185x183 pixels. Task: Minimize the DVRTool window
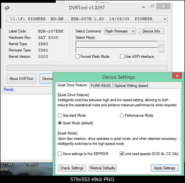tap(144, 7)
